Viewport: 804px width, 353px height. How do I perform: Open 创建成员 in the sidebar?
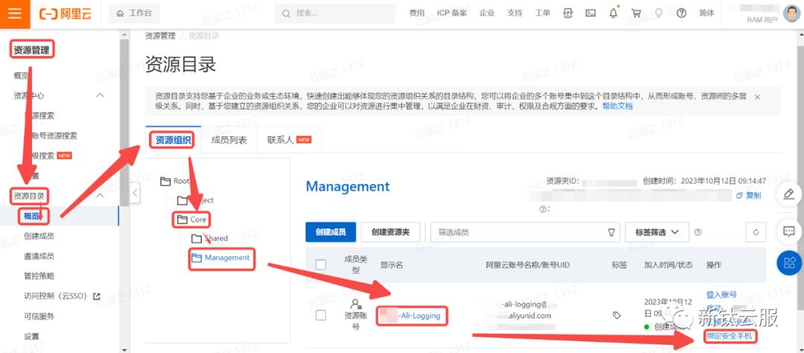[39, 236]
